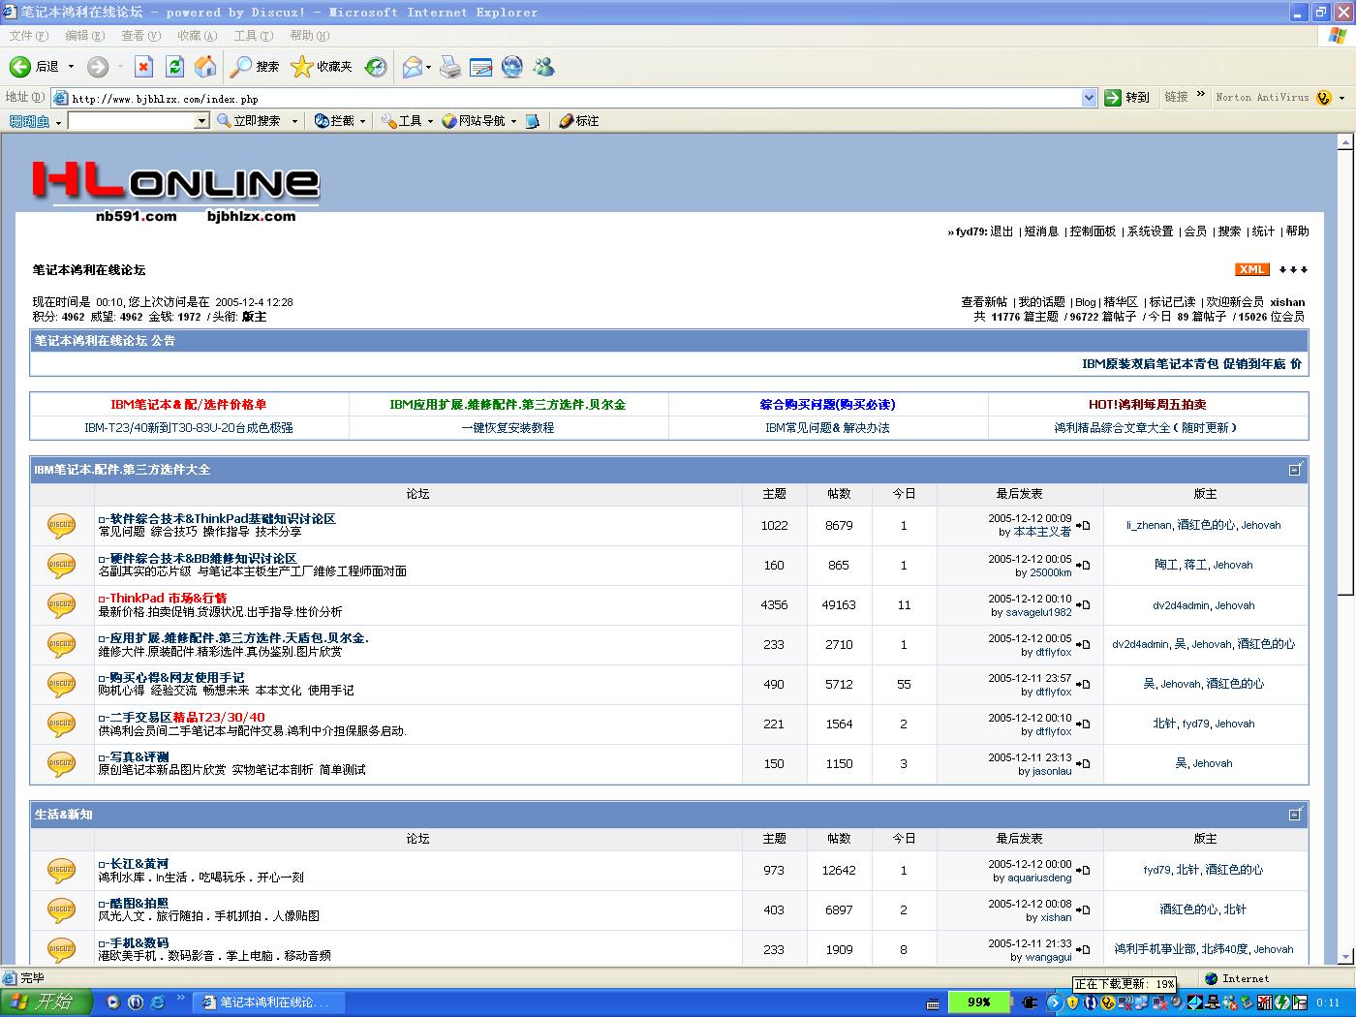Collapse the 生活&新知 forum section

click(x=1295, y=815)
